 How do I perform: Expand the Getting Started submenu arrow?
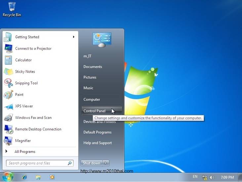74,37
